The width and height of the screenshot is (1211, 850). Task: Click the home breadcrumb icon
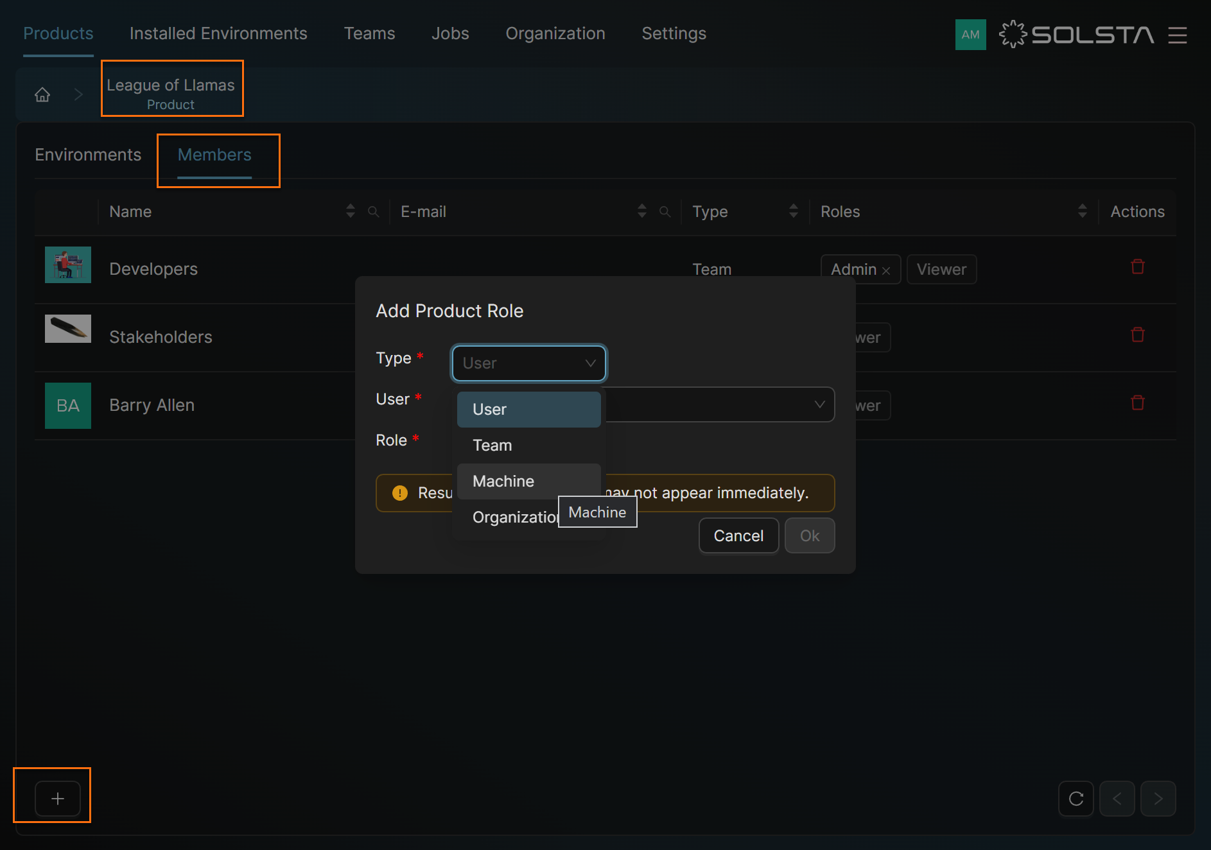(x=42, y=94)
